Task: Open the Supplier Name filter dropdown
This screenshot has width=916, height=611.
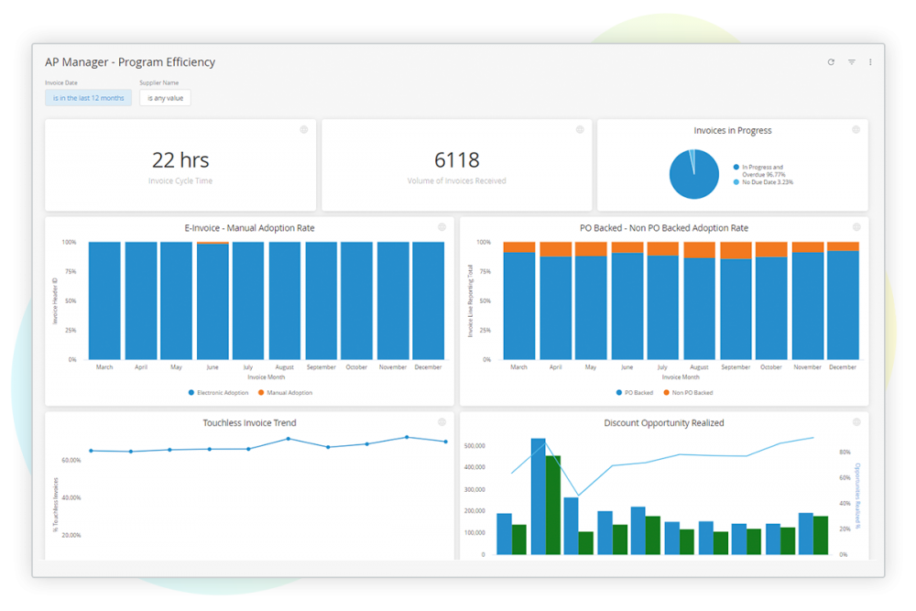Action: click(x=165, y=98)
